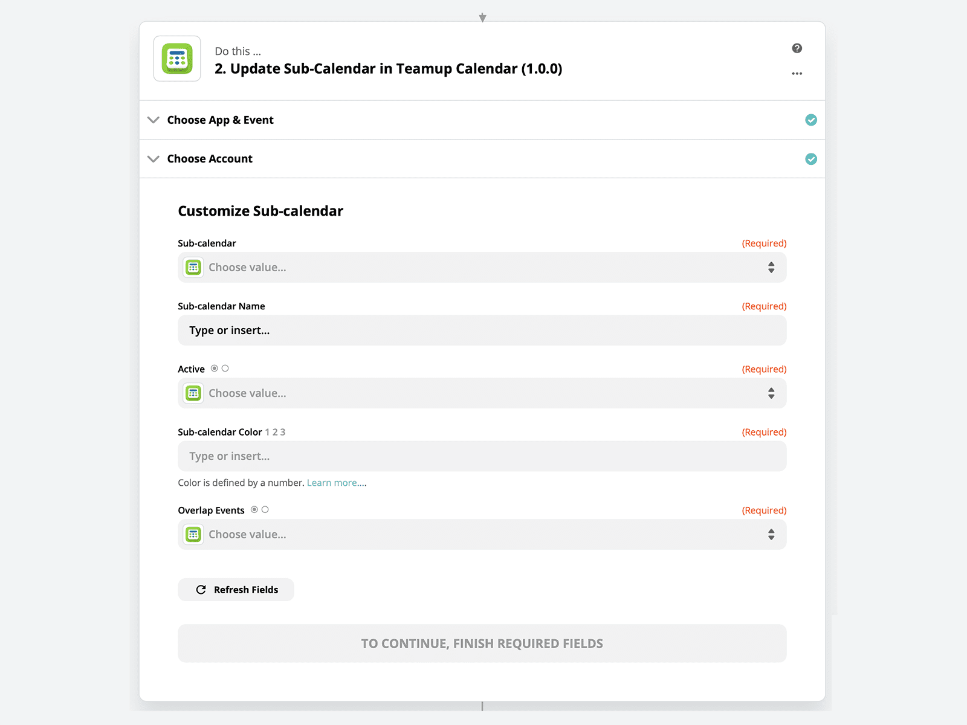The height and width of the screenshot is (725, 967).
Task: Expand the Choose App & Event section chevron
Action: (x=154, y=120)
